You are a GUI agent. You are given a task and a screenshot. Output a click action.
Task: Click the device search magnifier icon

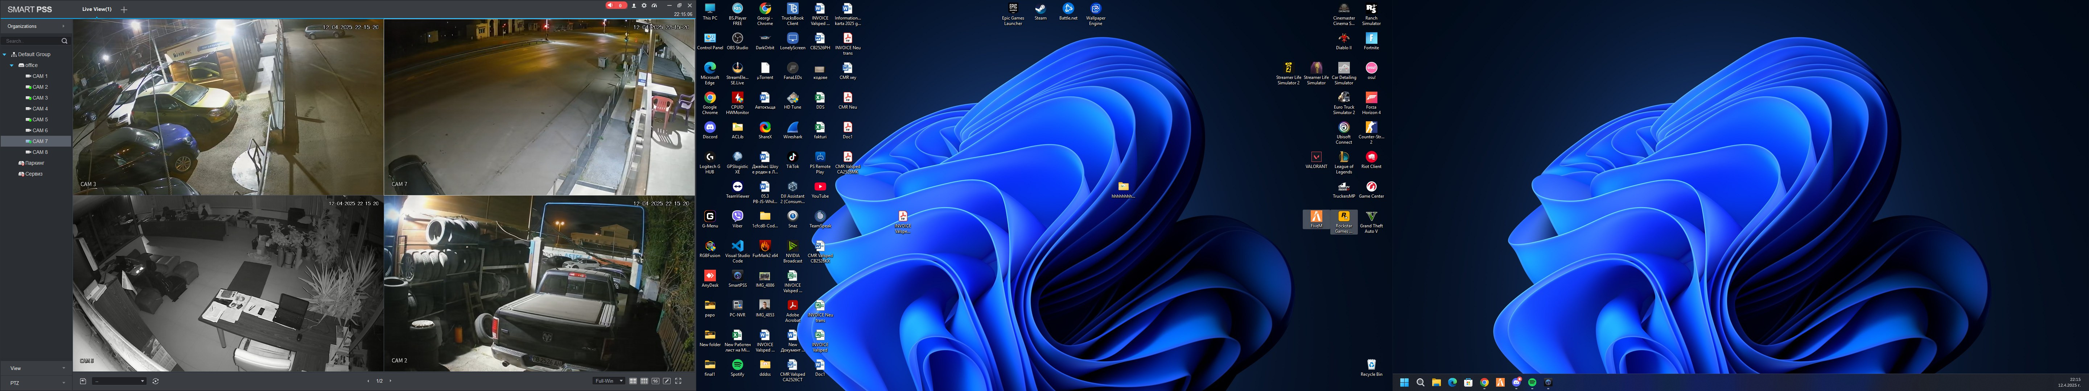(x=64, y=41)
